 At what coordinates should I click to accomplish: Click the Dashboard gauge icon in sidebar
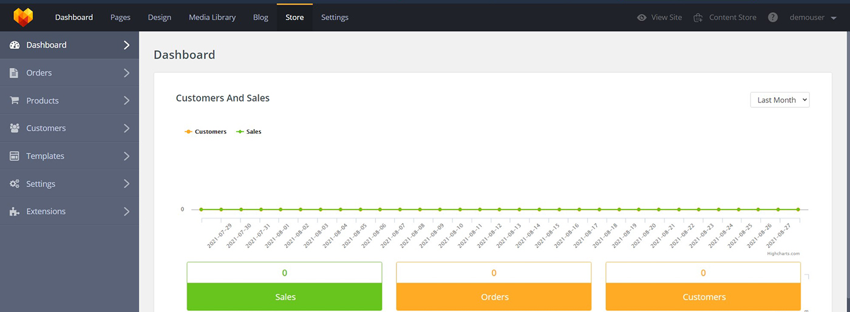[15, 45]
